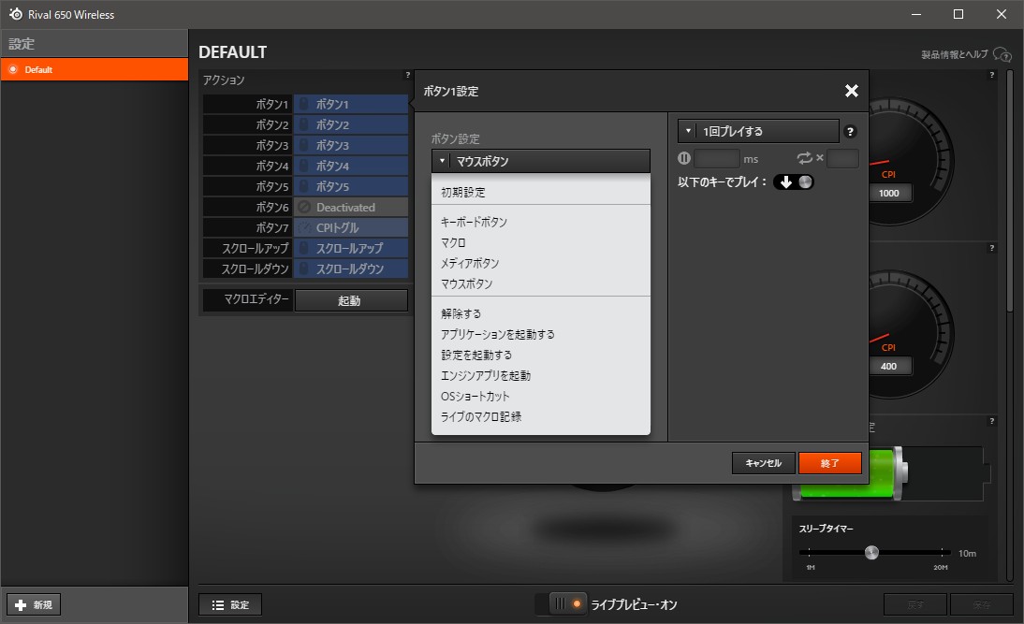Toggle the 以下のキーでプレイ switch
The image size is (1024, 624).
tap(794, 182)
